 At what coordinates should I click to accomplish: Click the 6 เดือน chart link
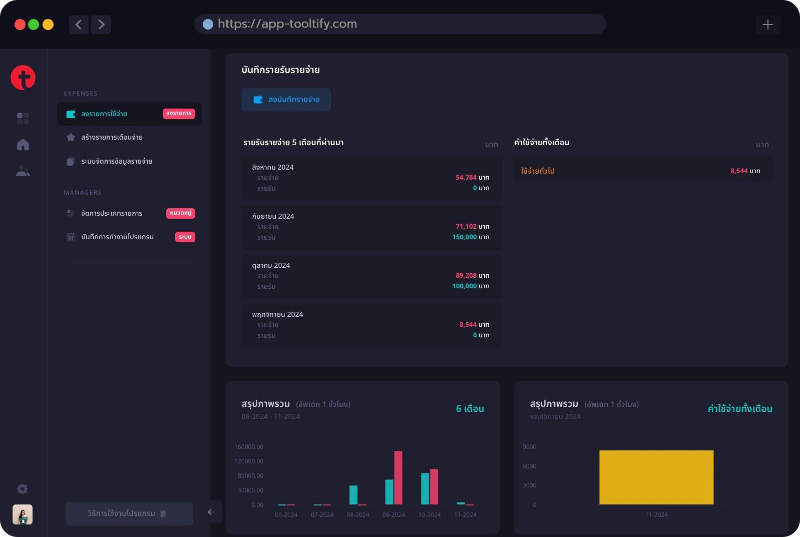[x=470, y=409]
